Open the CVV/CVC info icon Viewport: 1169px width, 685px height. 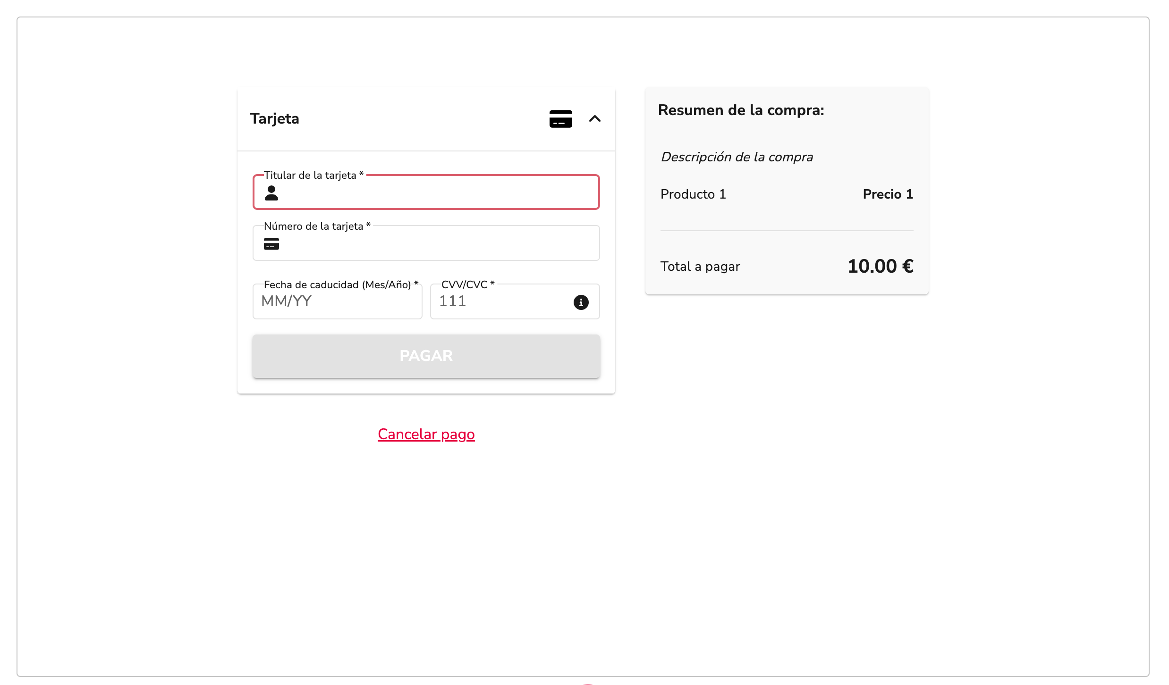(581, 302)
